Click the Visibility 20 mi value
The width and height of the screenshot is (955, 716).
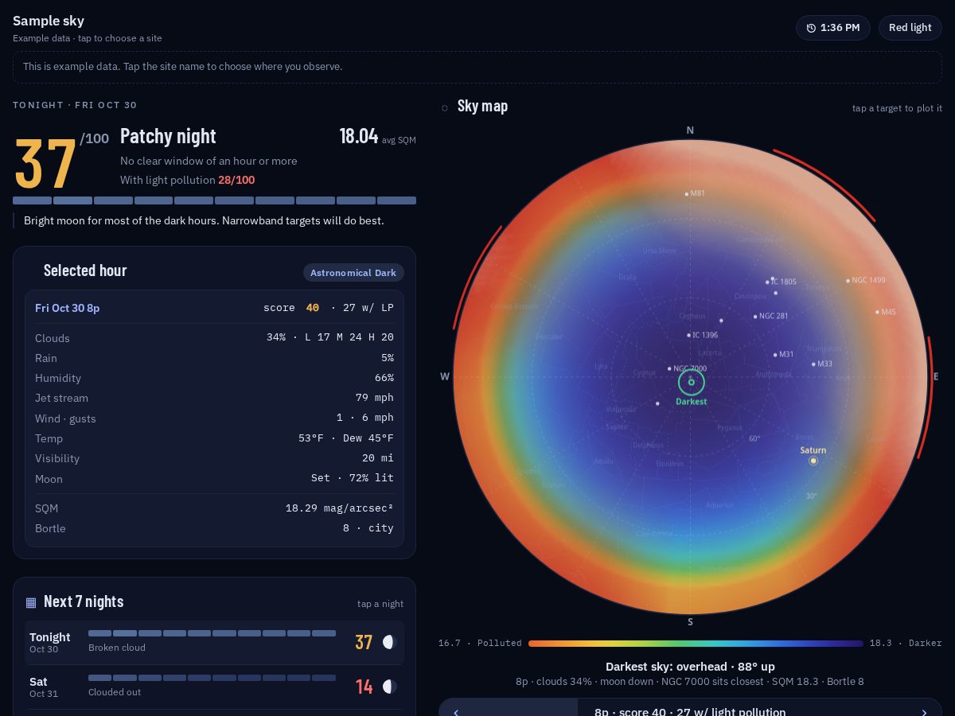pos(378,458)
